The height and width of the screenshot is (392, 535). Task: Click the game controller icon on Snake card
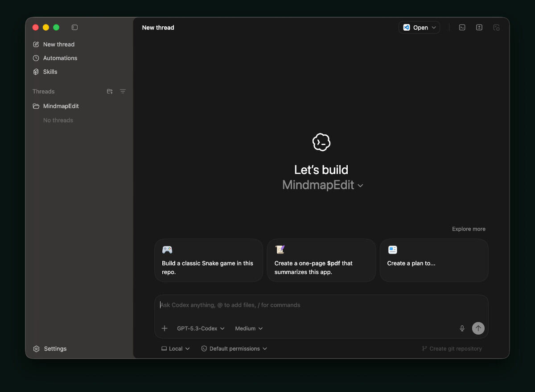[167, 250]
